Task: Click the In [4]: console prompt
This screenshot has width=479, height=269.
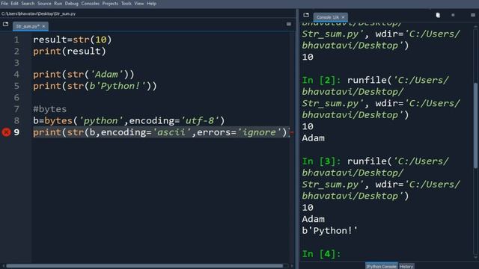Action: coord(321,254)
